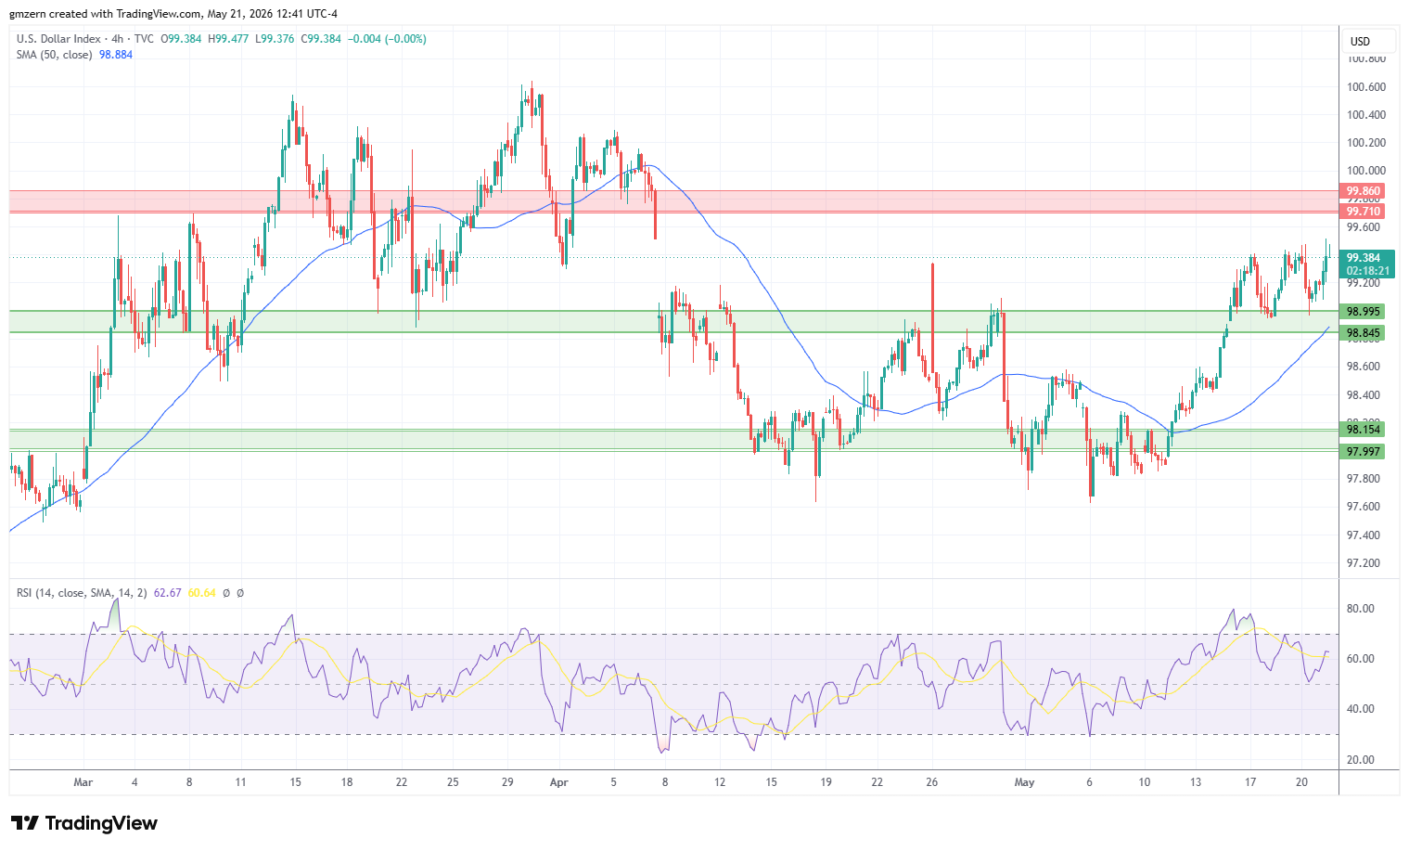Screen dimensions: 1409x851
Task: Click the bar countdown 02:18:21
Action: pyautogui.click(x=1368, y=271)
